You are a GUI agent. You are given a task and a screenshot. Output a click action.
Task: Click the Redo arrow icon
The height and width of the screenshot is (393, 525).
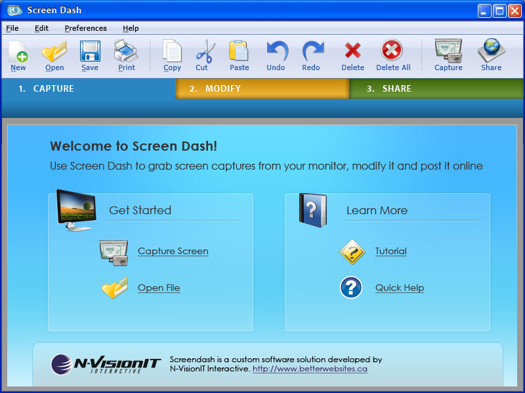[313, 51]
